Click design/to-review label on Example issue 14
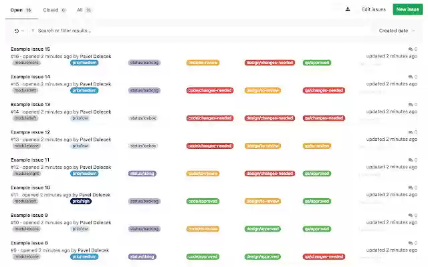The height and width of the screenshot is (267, 428). [263, 91]
